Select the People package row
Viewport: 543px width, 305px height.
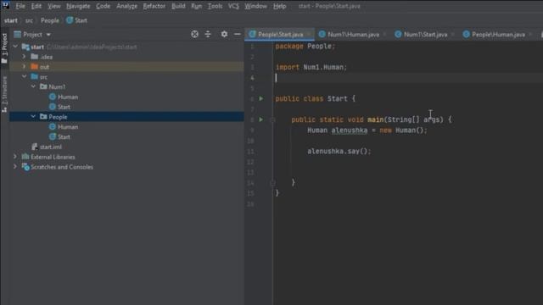[x=126, y=117]
